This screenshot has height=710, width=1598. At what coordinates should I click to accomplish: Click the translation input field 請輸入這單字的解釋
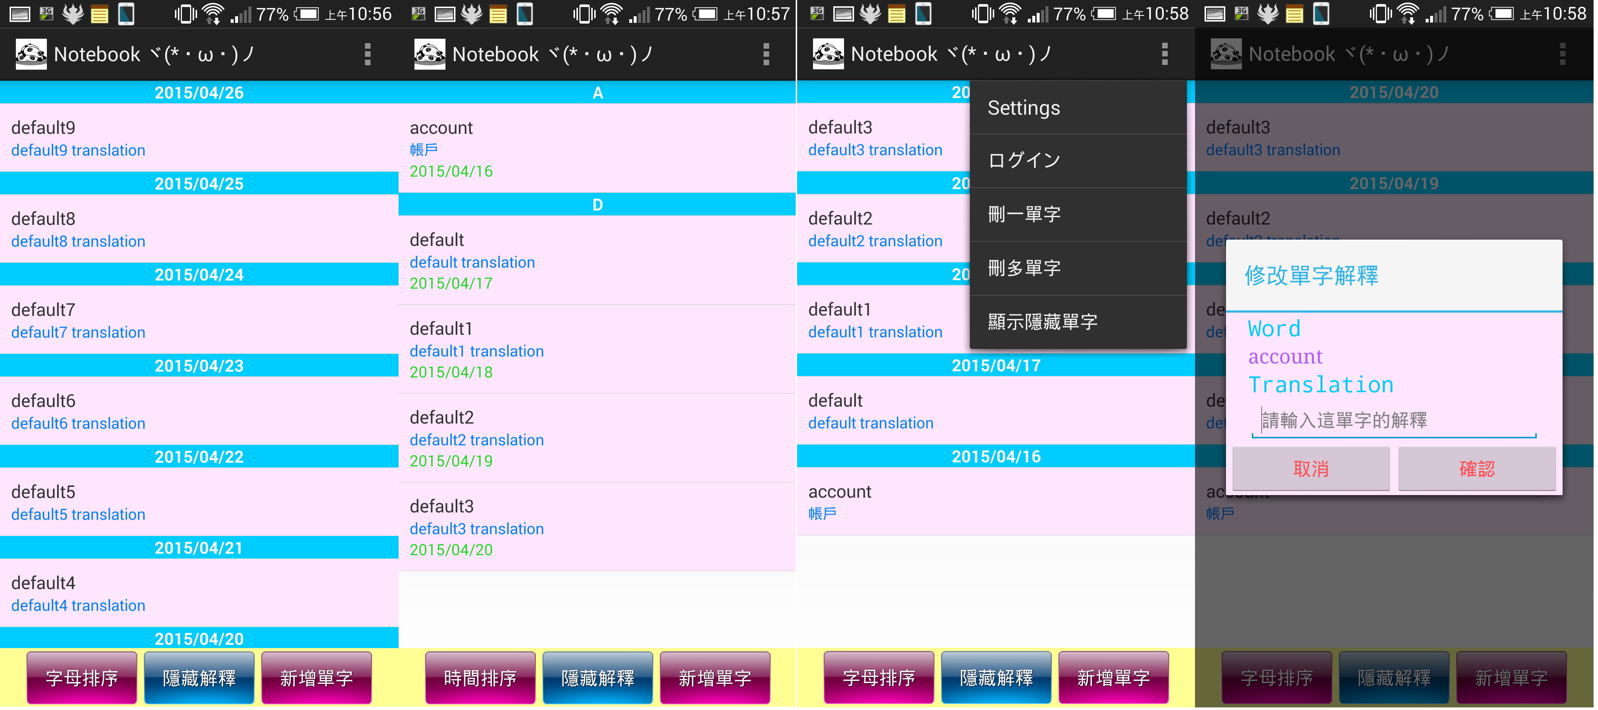(1395, 421)
